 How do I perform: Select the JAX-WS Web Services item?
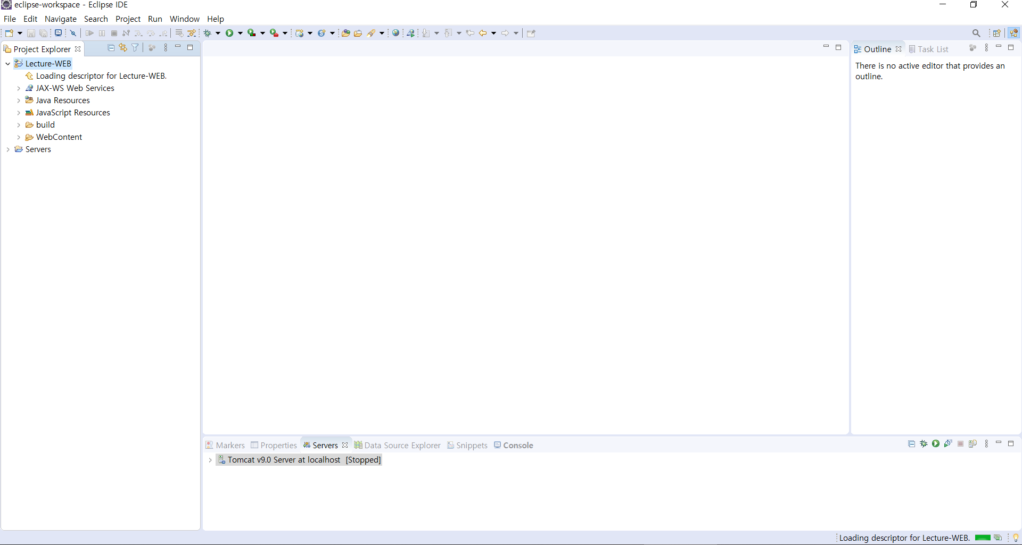coord(70,88)
